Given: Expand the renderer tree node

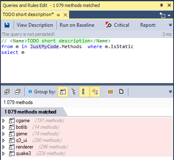Looking at the screenshot, I should click(4, 147).
